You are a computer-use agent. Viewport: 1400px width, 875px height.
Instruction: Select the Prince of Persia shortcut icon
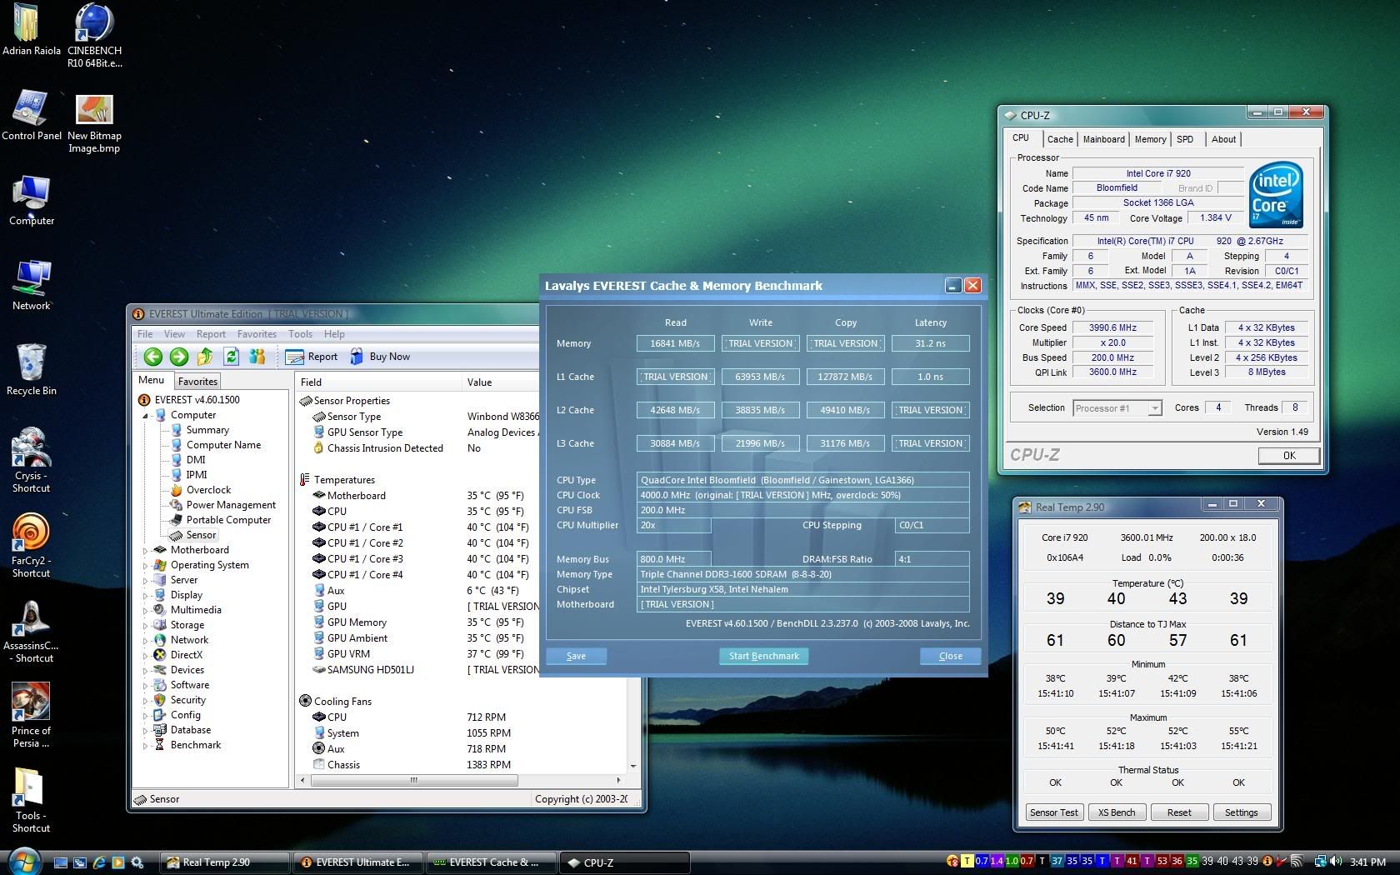tap(31, 716)
